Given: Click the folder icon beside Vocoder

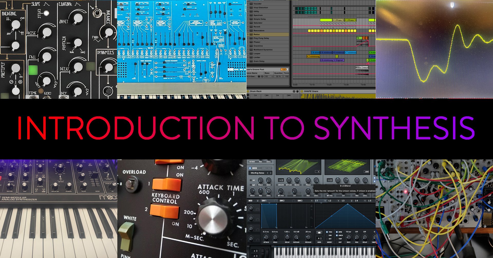Looking at the screenshot, I should point(251,4).
